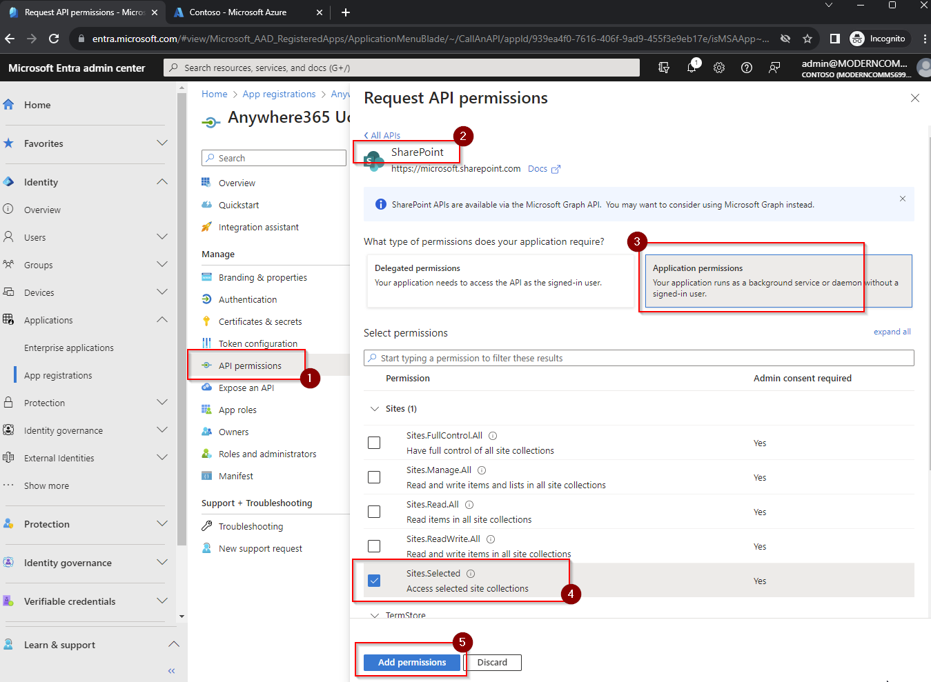Viewport: 931px width, 682px height.
Task: Click the expand all link
Action: point(892,332)
